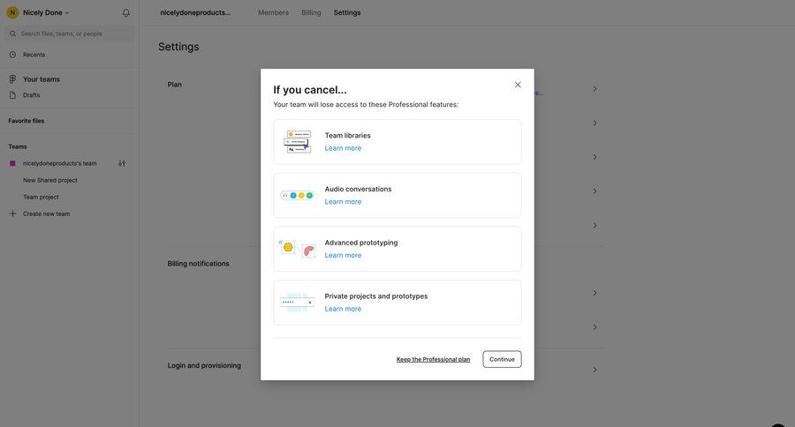Click the nicelydoneproducts... team title
This screenshot has width=795, height=427.
pyautogui.click(x=195, y=12)
